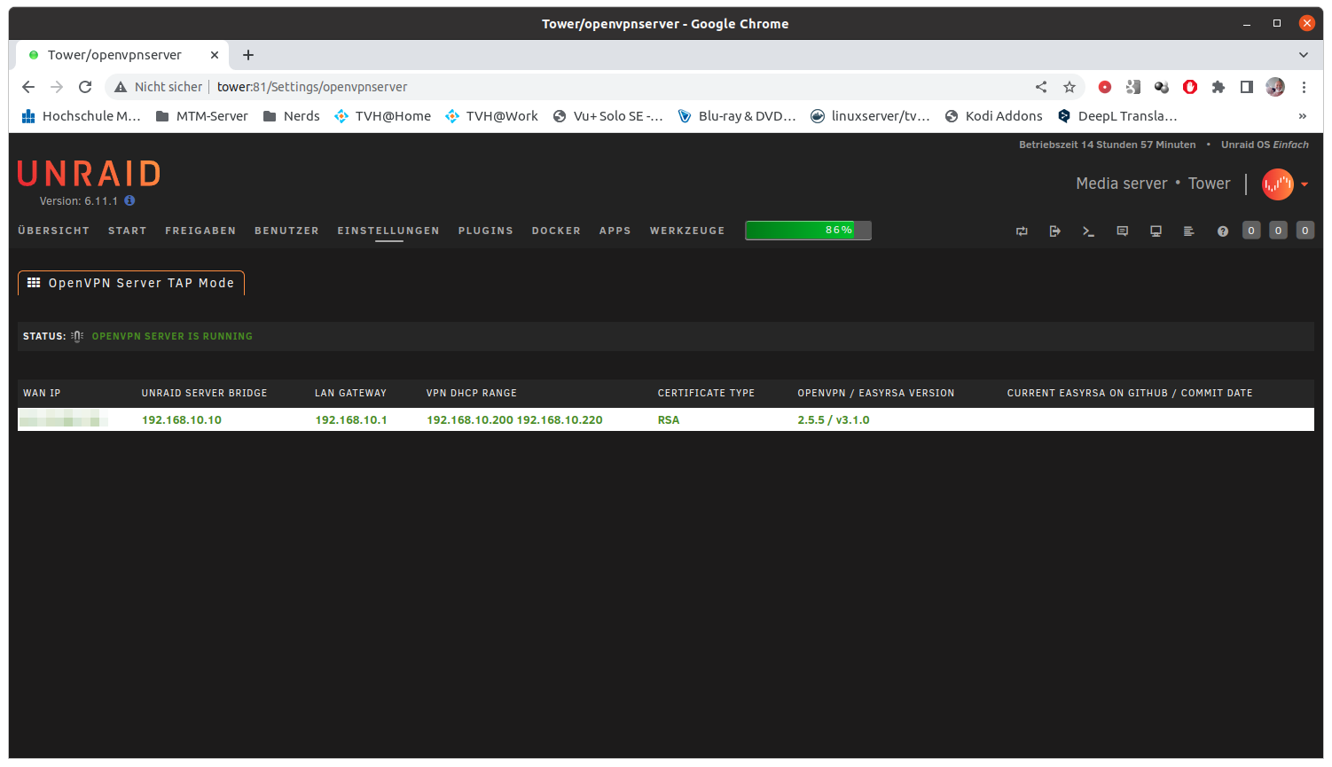Click the middle notification counter badge
1332x767 pixels.
click(1278, 231)
